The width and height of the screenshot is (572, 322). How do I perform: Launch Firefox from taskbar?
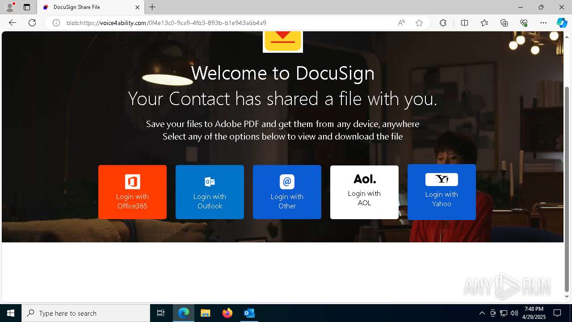tap(227, 313)
